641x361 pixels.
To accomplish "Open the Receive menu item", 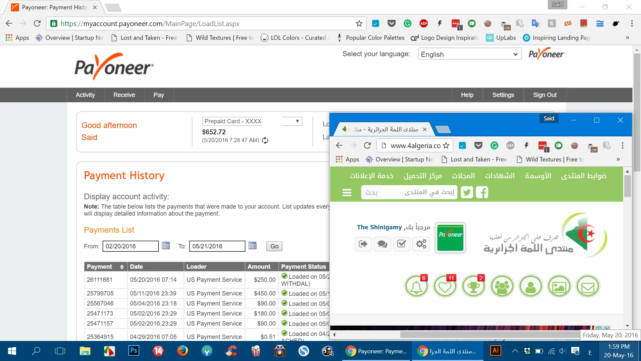I will pos(124,95).
